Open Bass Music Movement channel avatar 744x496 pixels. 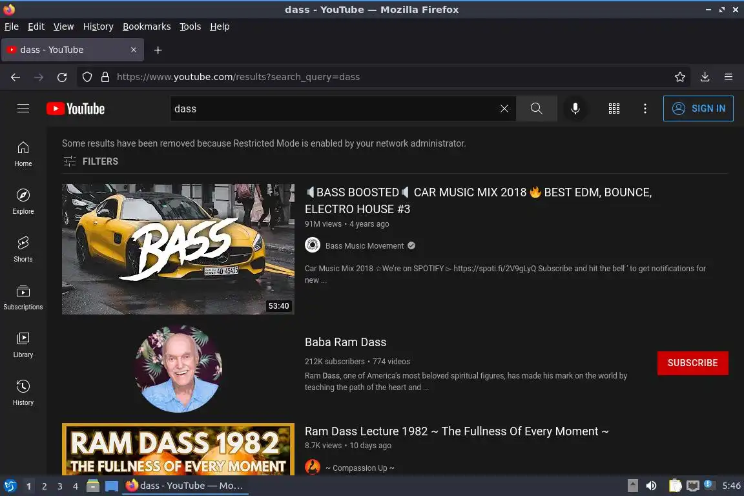point(312,245)
